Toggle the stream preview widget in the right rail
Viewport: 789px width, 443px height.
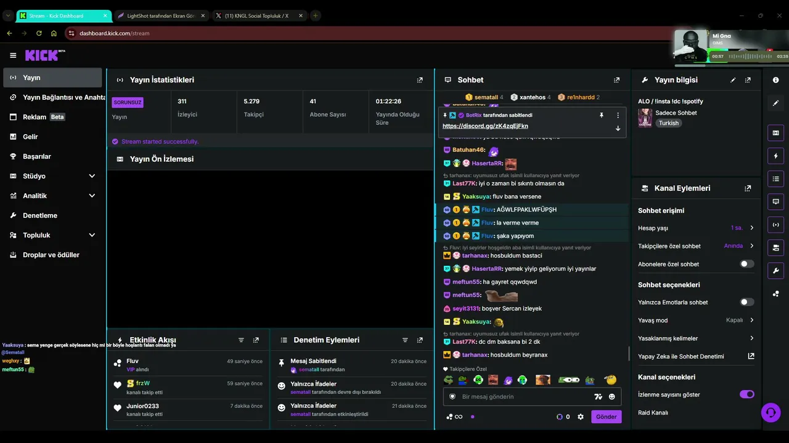(x=775, y=133)
